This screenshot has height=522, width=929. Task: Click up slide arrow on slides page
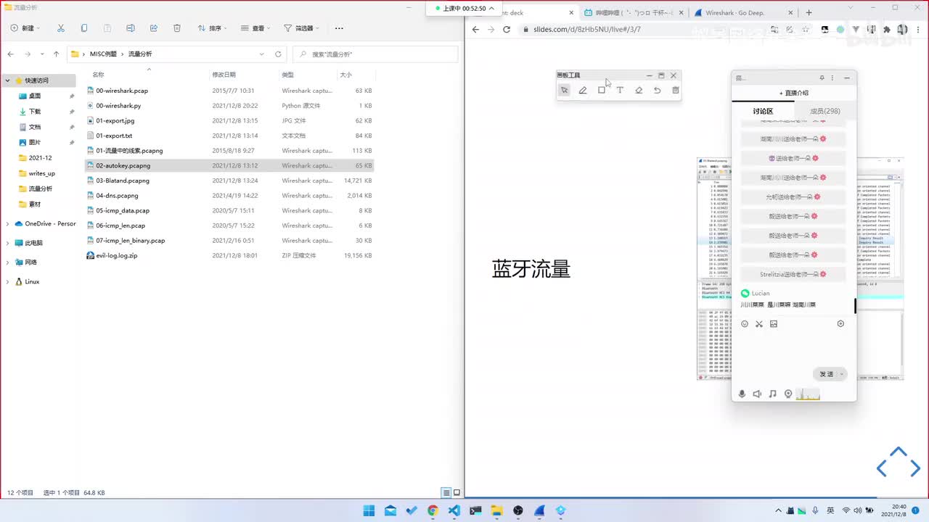point(899,452)
